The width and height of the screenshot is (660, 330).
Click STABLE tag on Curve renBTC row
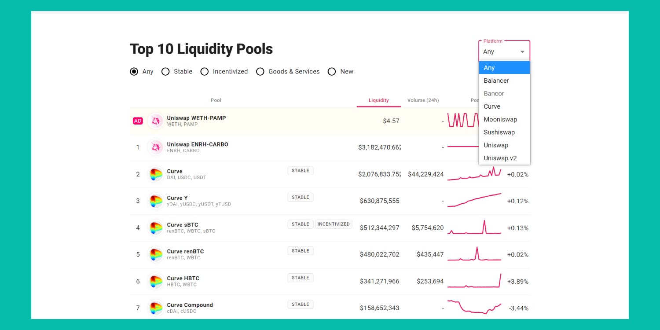click(301, 251)
